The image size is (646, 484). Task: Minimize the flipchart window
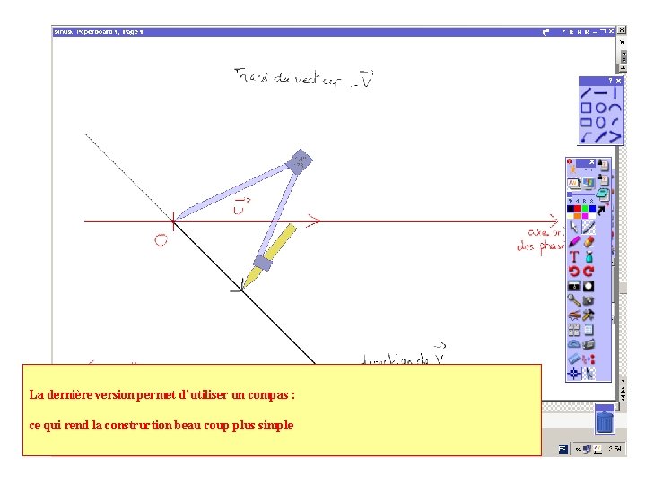tap(595, 31)
